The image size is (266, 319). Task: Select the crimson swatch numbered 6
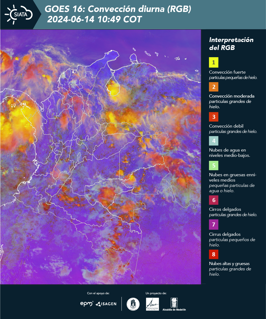(x=213, y=200)
